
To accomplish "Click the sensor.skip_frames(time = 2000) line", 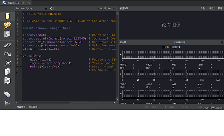I will tap(51, 46).
